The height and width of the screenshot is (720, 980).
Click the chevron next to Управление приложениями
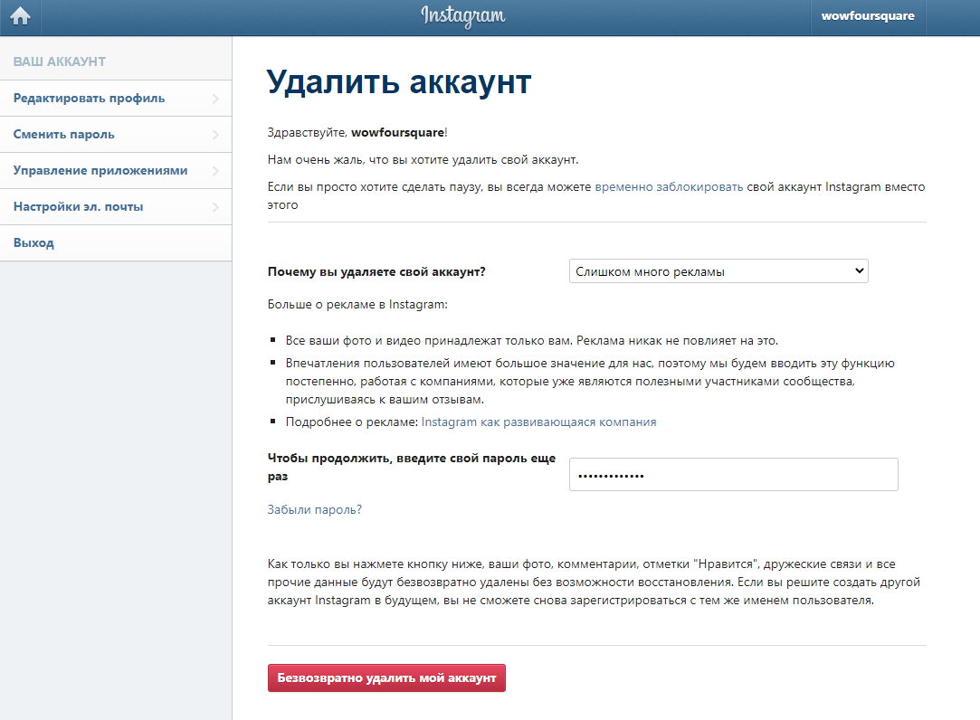coord(215,171)
